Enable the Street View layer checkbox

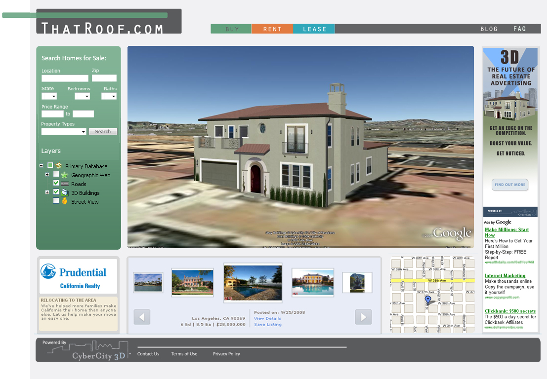(x=56, y=201)
